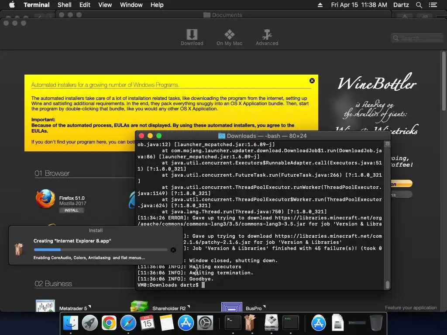The width and height of the screenshot is (447, 335).
Task: Click the Shareholder R2 app icon
Action: [139, 306]
